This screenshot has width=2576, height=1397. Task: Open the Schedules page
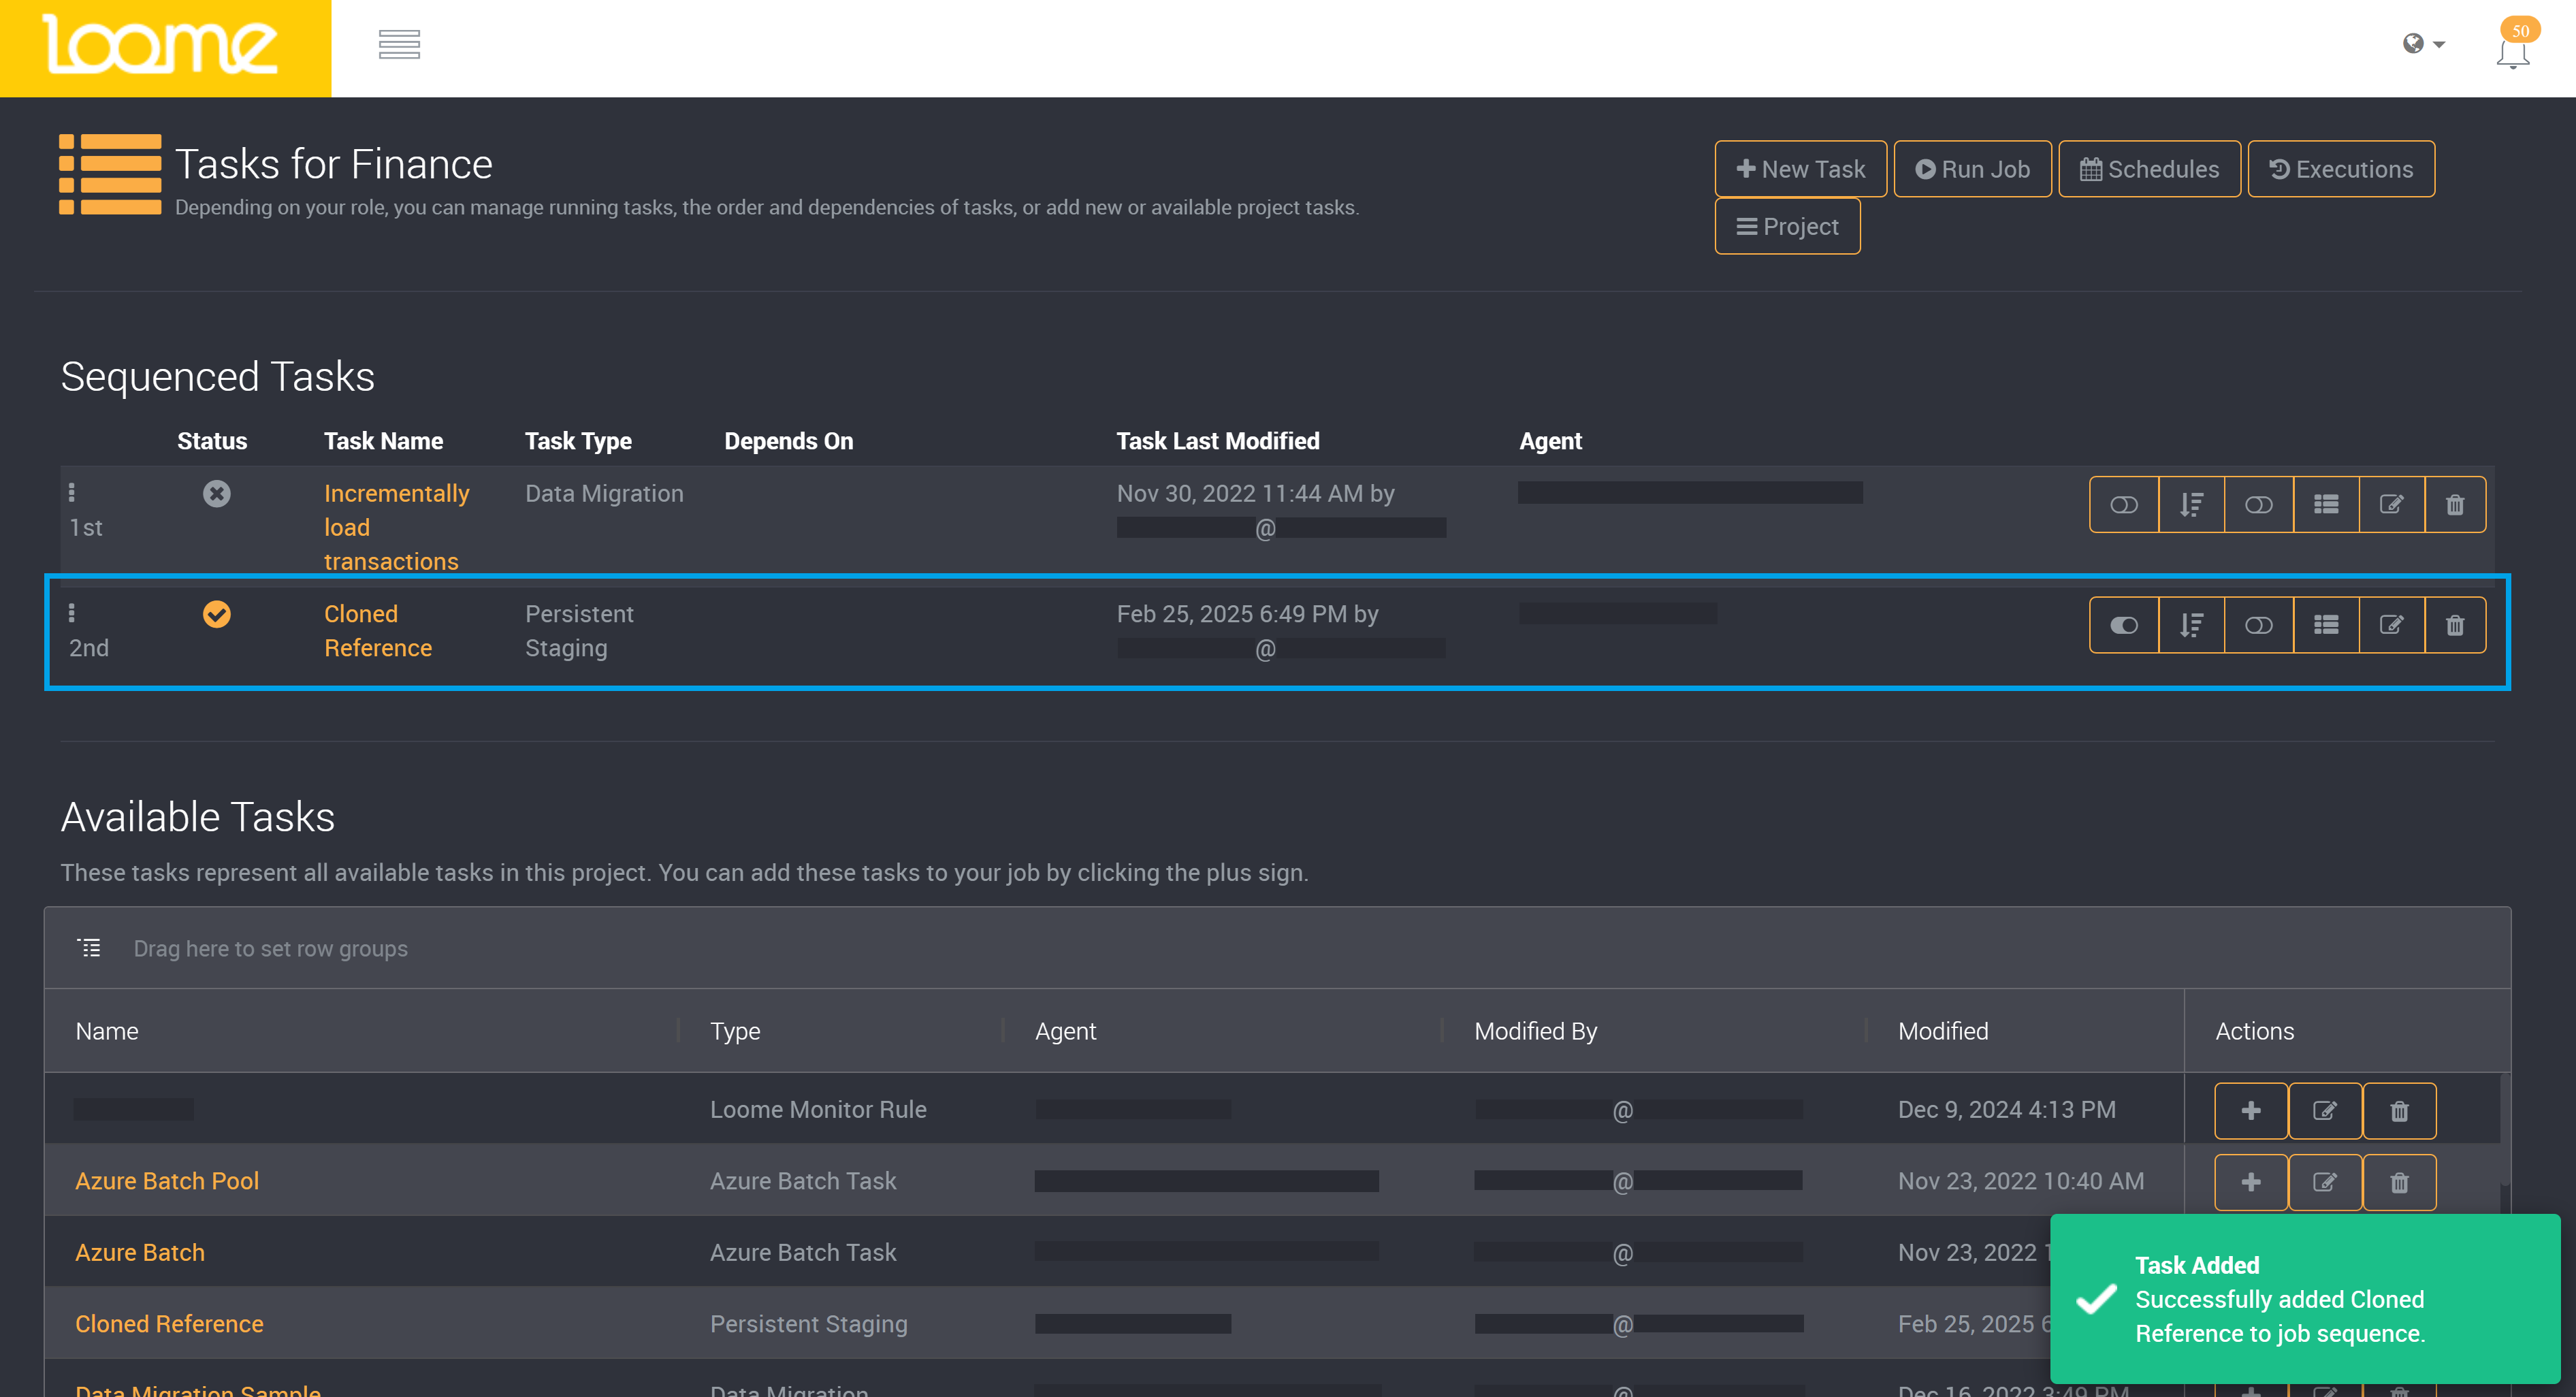[2149, 169]
